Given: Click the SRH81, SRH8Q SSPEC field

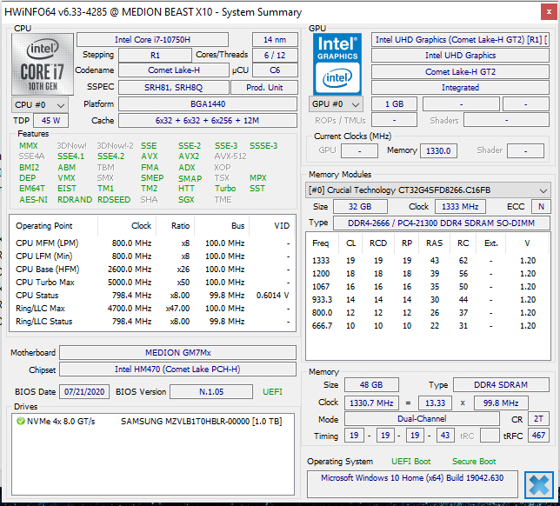Looking at the screenshot, I should click(174, 88).
